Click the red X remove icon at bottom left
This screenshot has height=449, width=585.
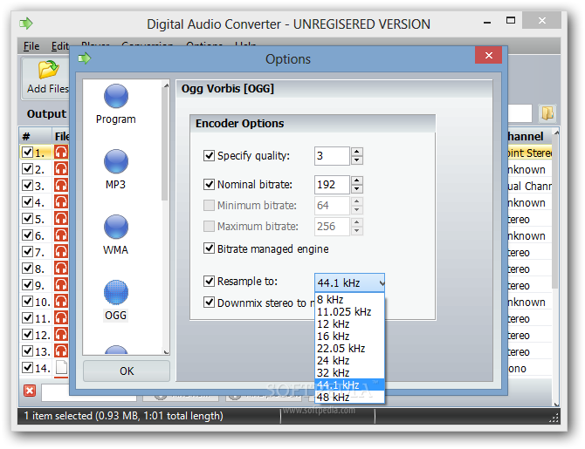30,391
